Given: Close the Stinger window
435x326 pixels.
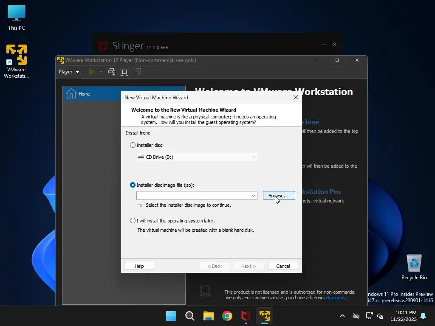Looking at the screenshot, I should coord(334,45).
